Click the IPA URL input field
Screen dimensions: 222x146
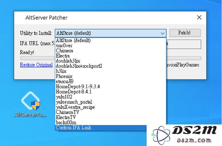tap(183, 44)
